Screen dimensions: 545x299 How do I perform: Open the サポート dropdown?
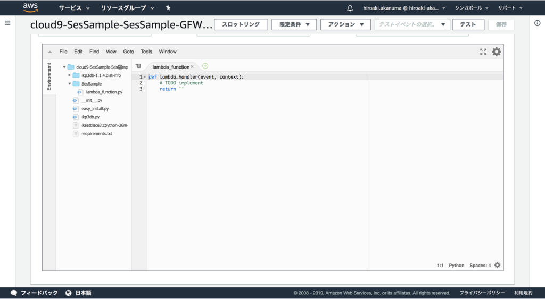(x=510, y=8)
